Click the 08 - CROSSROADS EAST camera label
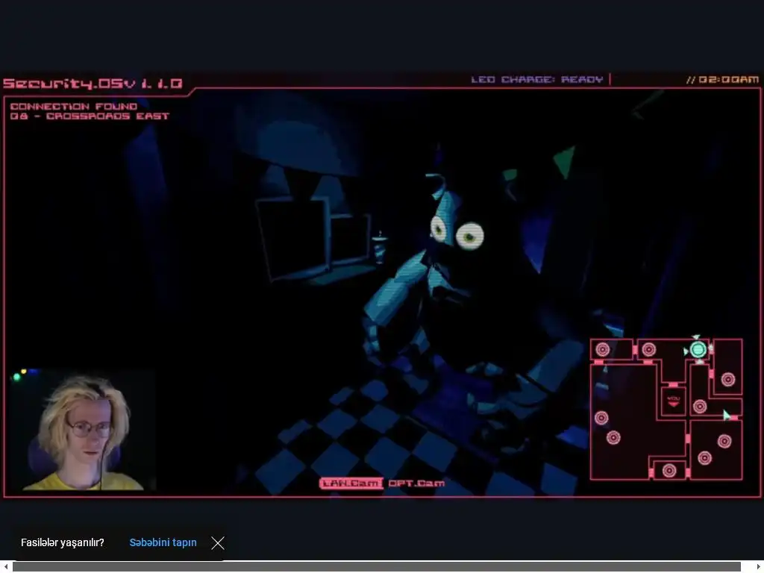The height and width of the screenshot is (573, 764). click(90, 116)
